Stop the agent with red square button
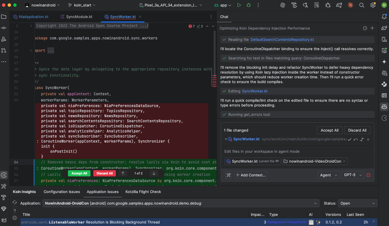This screenshot has height=226, width=389. tap(368, 175)
